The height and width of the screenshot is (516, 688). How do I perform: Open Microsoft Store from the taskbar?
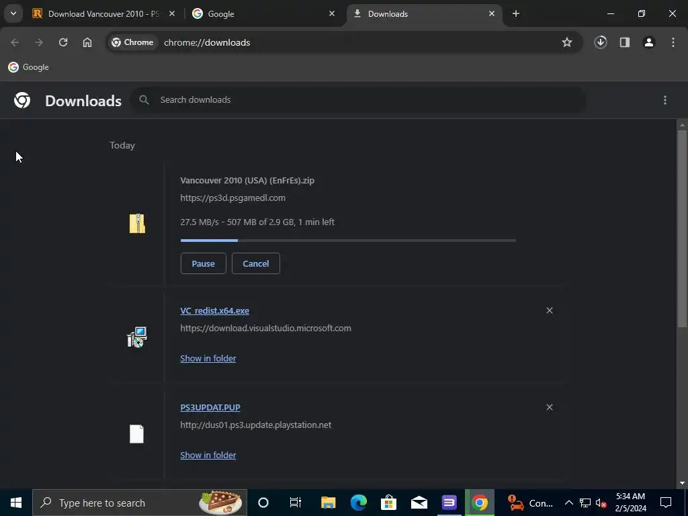389,503
